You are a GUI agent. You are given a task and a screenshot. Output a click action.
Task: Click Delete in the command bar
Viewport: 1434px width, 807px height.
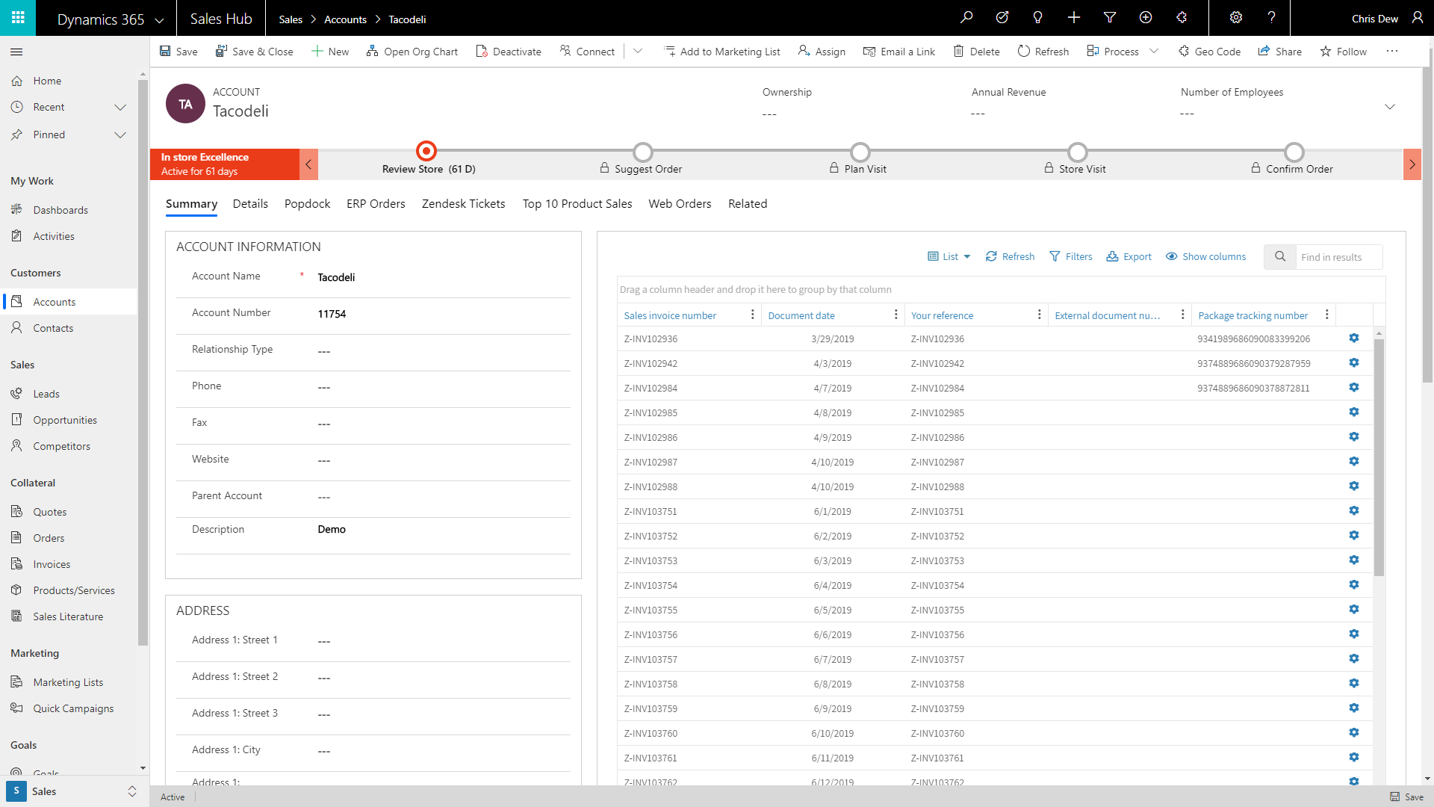pyautogui.click(x=976, y=52)
